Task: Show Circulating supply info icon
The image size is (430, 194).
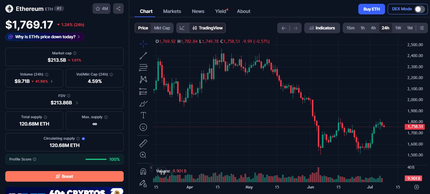Action: (78, 138)
